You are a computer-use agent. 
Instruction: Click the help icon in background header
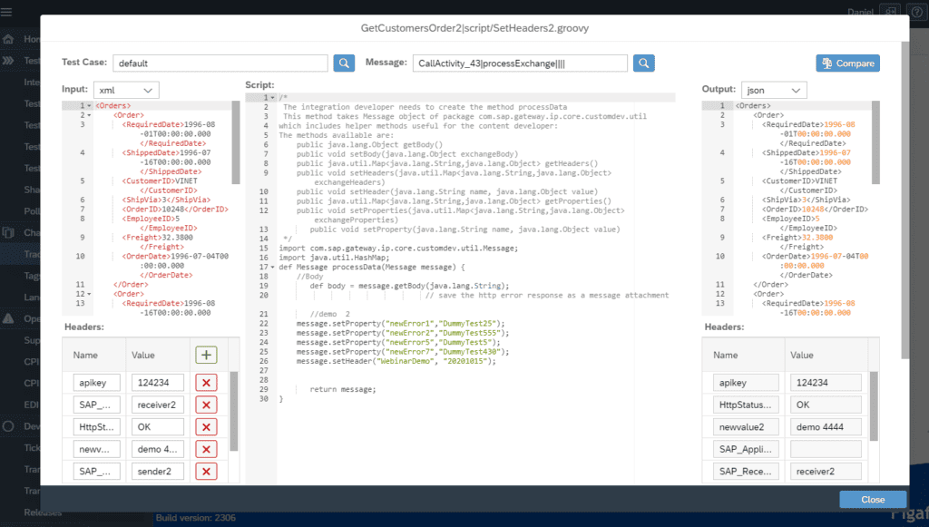click(918, 12)
